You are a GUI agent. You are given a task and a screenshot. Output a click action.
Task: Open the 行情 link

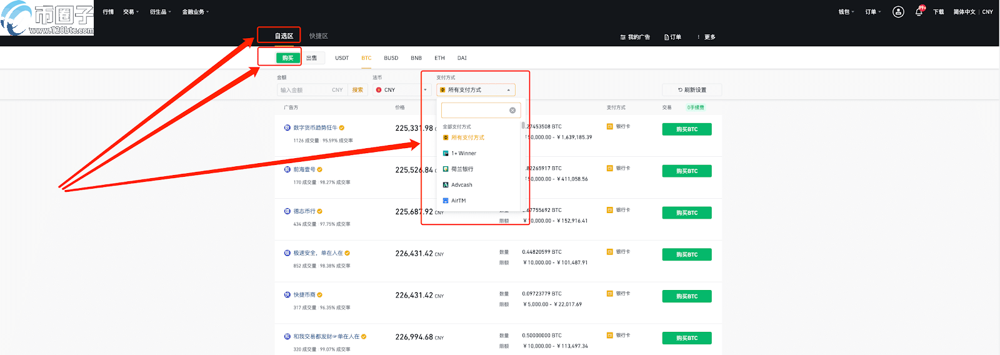108,12
